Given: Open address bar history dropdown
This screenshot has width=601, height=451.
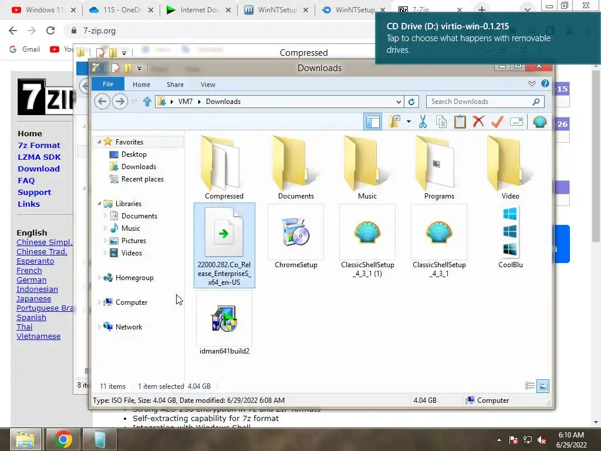Looking at the screenshot, I should [x=399, y=102].
